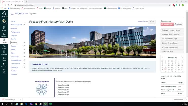
Task: Click hidden-eye icon next to Collaborations
Action: pyautogui.click(x=24, y=60)
